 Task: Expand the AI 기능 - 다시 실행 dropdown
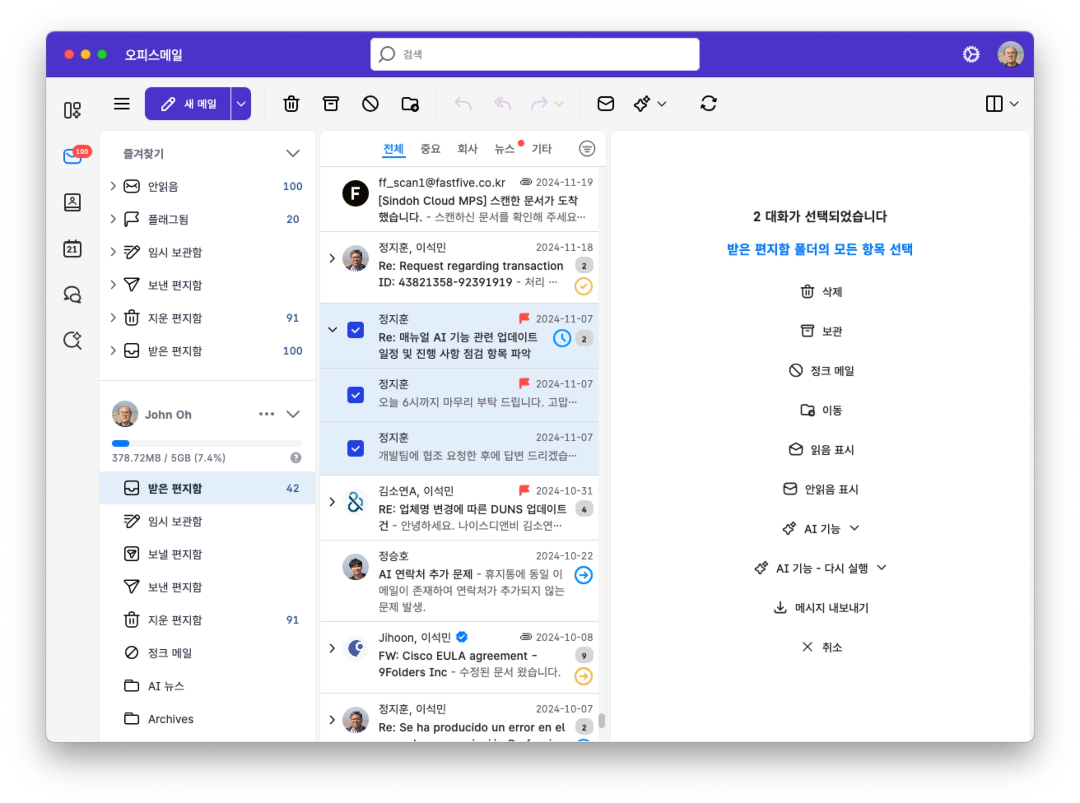click(820, 568)
